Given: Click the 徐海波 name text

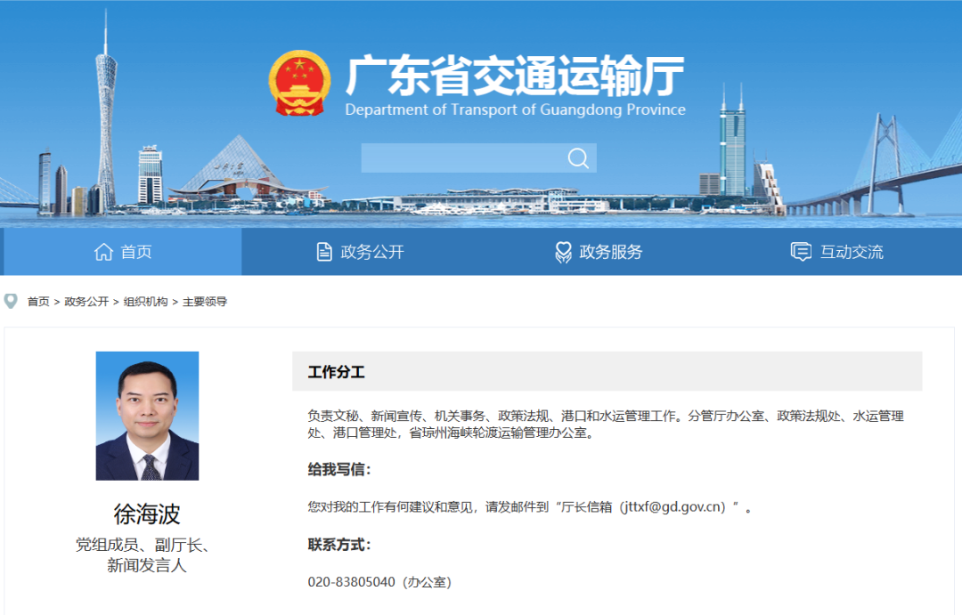Looking at the screenshot, I should (147, 514).
